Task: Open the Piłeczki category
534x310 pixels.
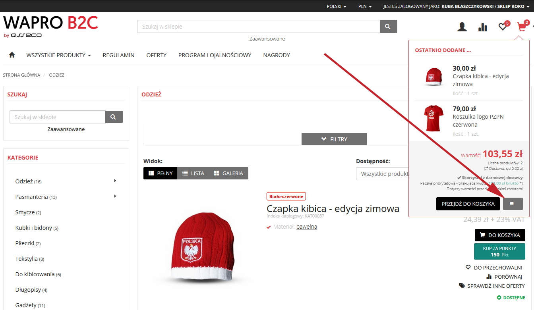Action: click(28, 243)
